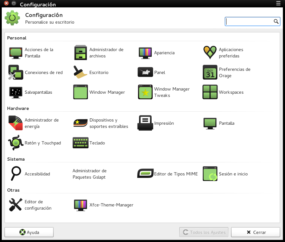The width and height of the screenshot is (285, 242).
Task: Click the search magnifier icon
Action: pos(276,21)
